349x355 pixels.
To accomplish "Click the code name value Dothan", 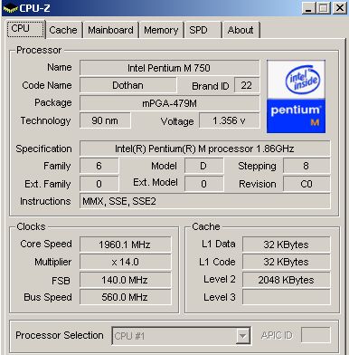I will [x=128, y=85].
